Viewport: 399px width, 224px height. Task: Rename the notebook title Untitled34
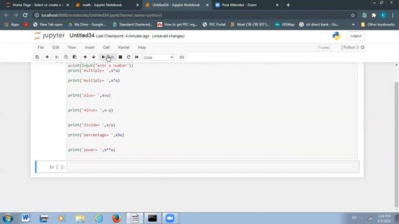pyautogui.click(x=82, y=35)
